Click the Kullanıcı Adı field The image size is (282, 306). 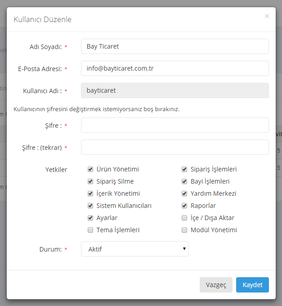click(175, 90)
